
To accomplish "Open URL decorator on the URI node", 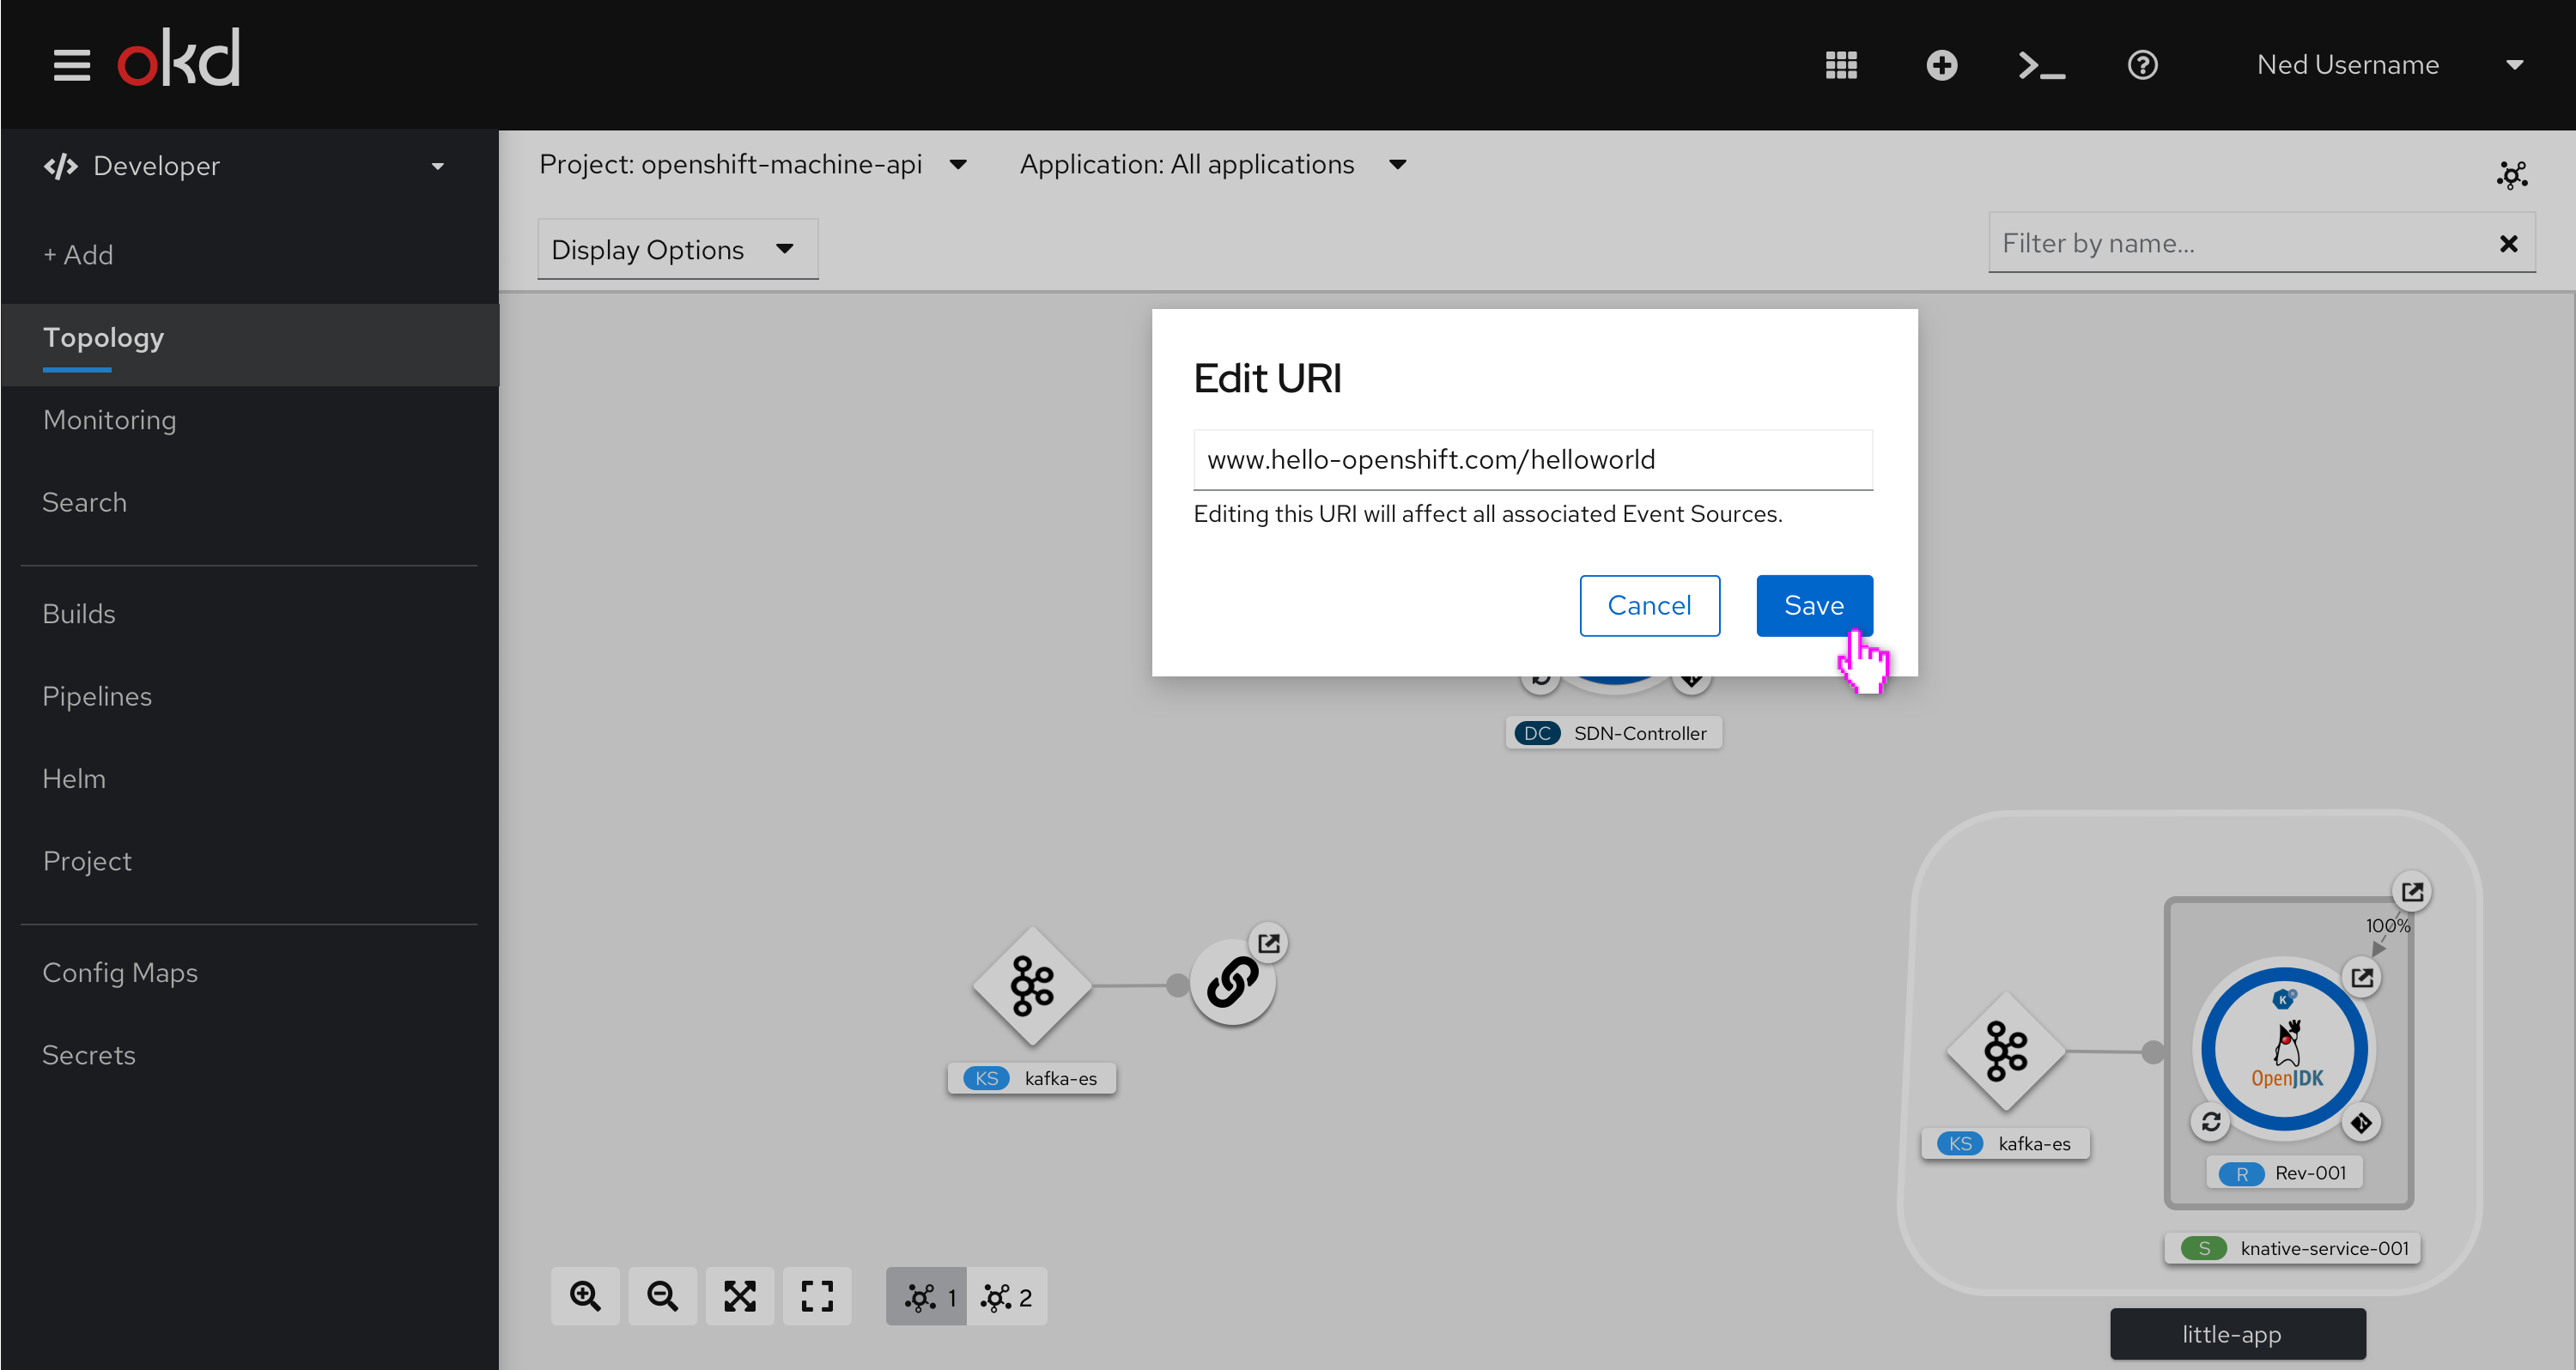I will [1268, 943].
